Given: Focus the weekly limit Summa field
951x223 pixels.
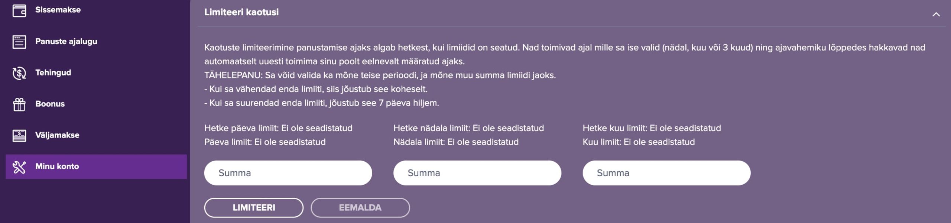Looking at the screenshot, I should (477, 173).
